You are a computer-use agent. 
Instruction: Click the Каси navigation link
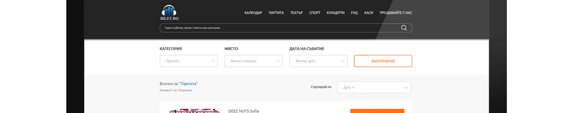(x=368, y=13)
